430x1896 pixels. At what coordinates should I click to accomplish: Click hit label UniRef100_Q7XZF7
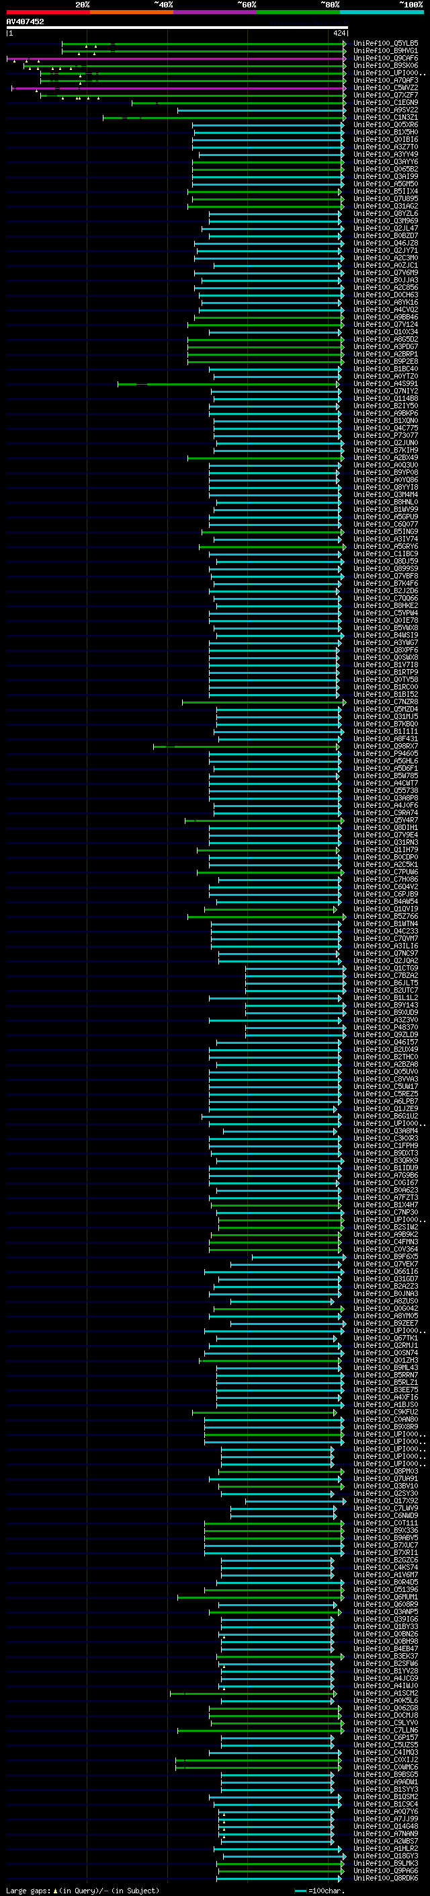(x=386, y=95)
